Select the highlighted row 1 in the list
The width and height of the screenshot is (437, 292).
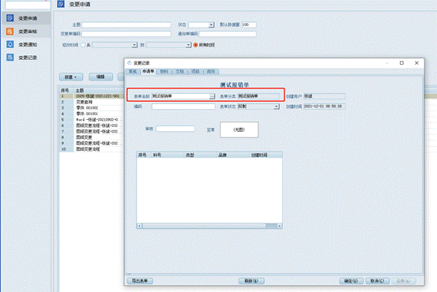[91, 96]
